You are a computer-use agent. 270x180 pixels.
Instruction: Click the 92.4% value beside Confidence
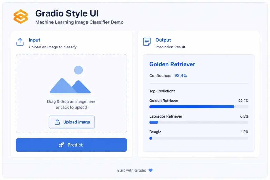(x=180, y=76)
